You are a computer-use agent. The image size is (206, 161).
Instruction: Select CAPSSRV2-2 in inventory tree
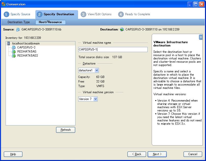pyautogui.click(x=26, y=47)
